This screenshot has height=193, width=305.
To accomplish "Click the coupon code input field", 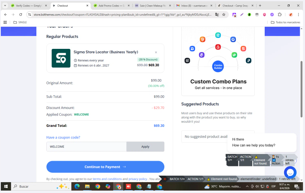I will pos(86,147).
